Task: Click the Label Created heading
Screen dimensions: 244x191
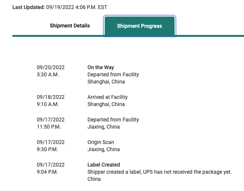Action: (x=104, y=165)
